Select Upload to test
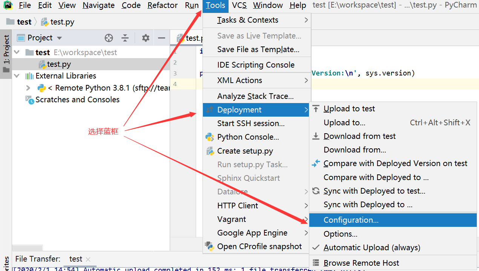479x271 pixels. pyautogui.click(x=349, y=109)
